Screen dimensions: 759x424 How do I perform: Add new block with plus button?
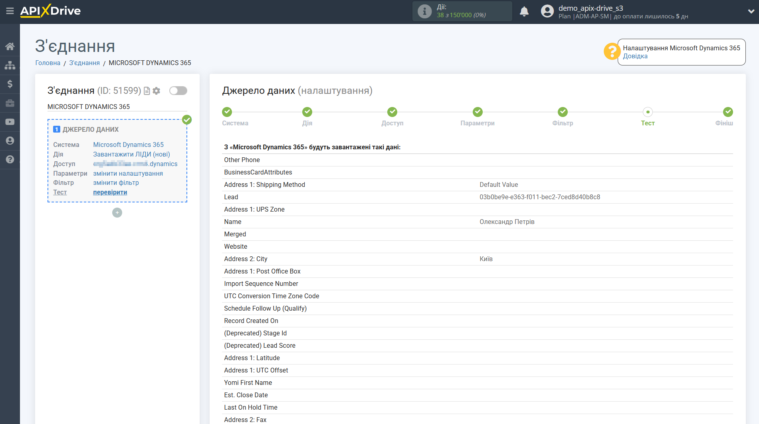(x=117, y=213)
